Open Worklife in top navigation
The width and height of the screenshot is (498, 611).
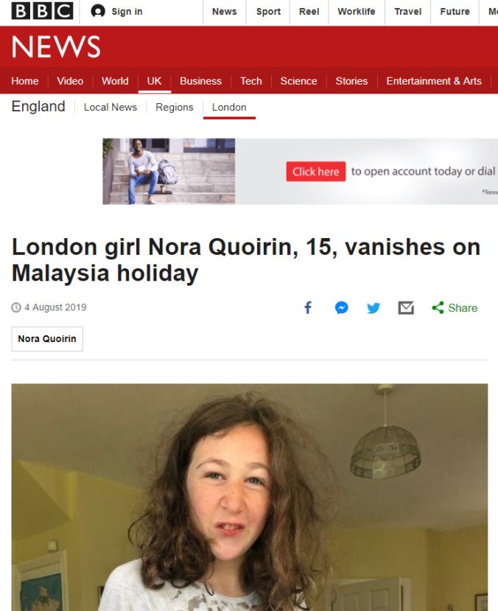click(357, 12)
